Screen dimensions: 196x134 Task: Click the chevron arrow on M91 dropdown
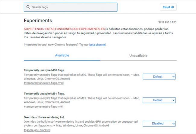[173, 100]
